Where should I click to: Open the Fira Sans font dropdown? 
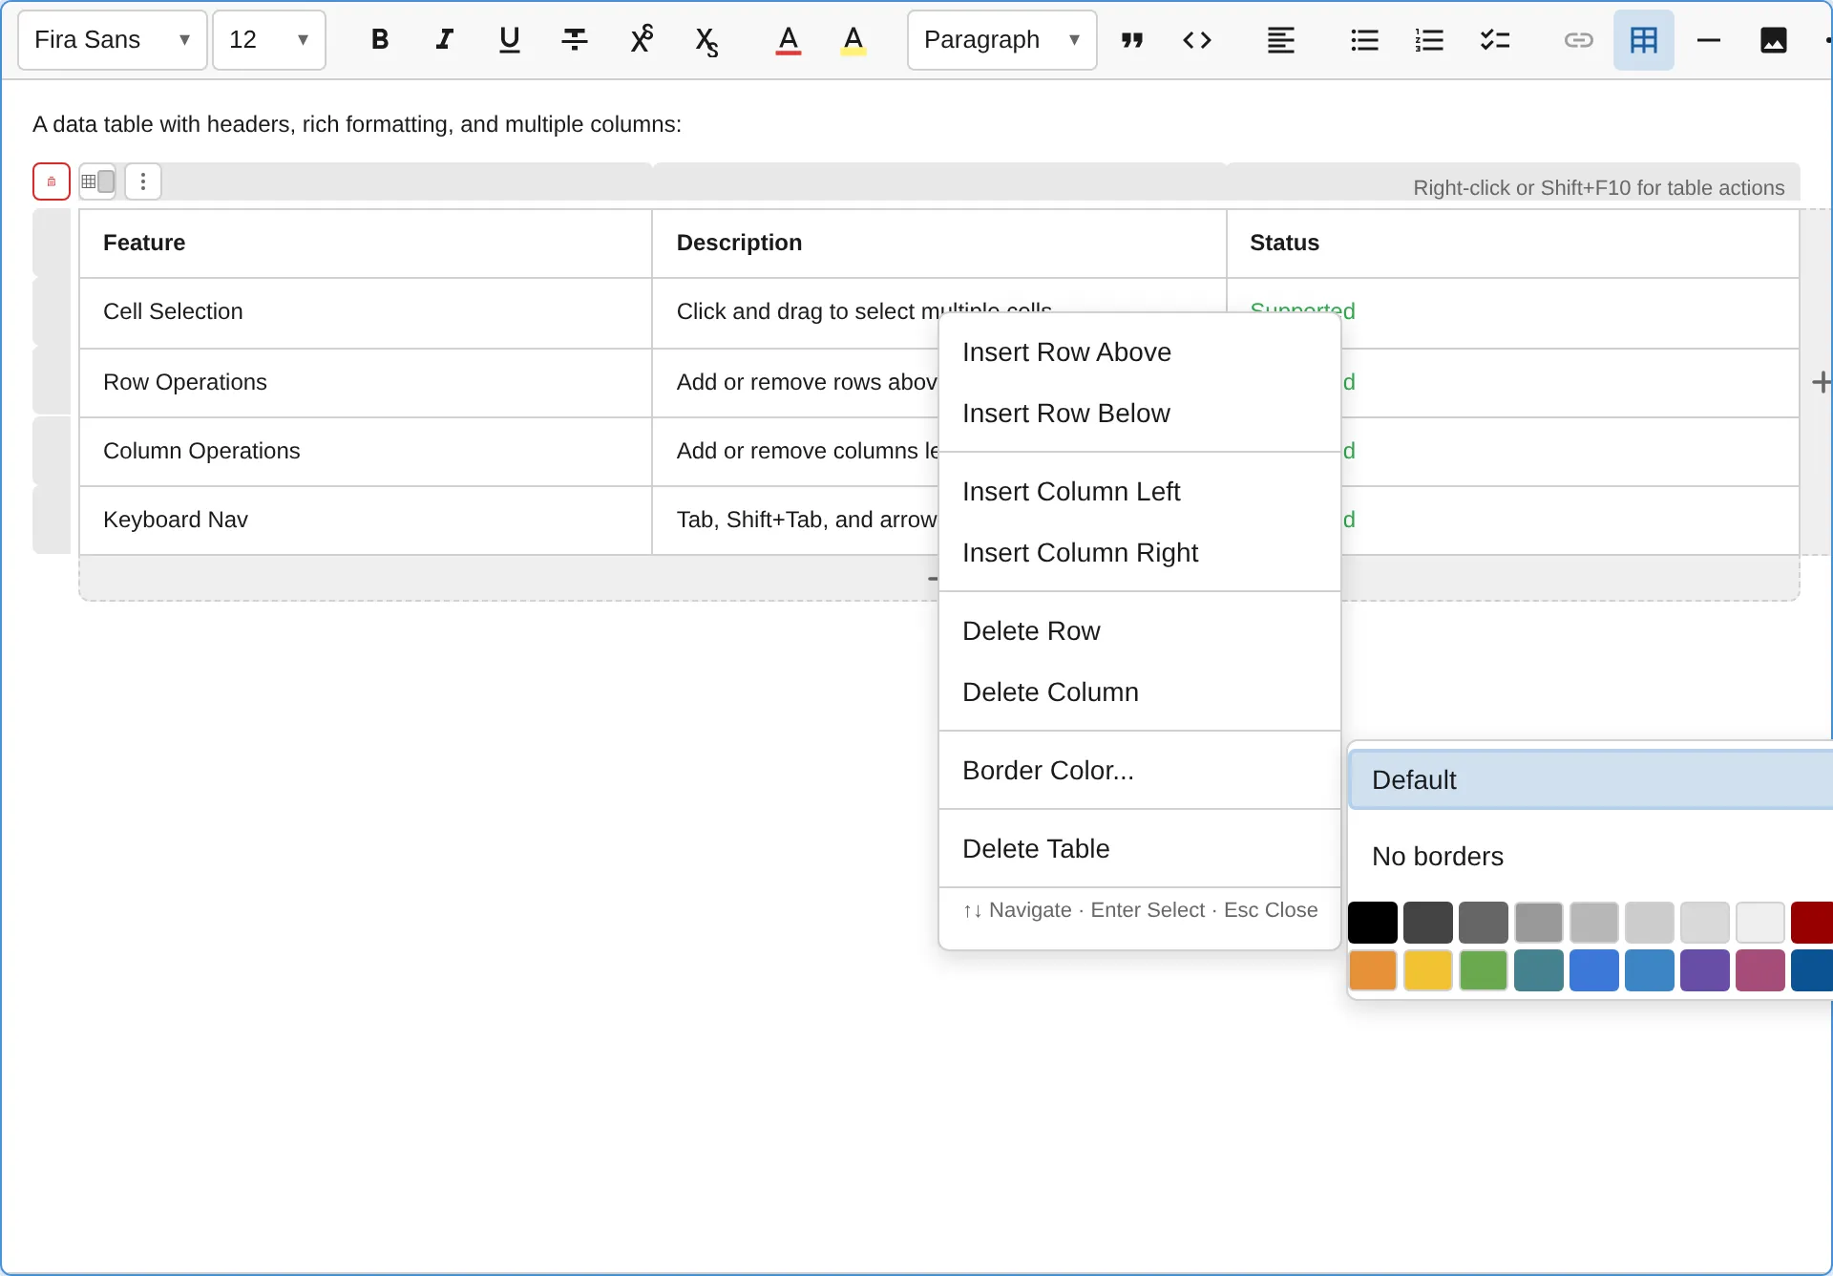[111, 40]
